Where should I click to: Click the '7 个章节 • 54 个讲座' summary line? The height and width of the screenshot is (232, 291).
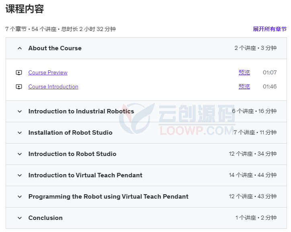click(x=61, y=29)
